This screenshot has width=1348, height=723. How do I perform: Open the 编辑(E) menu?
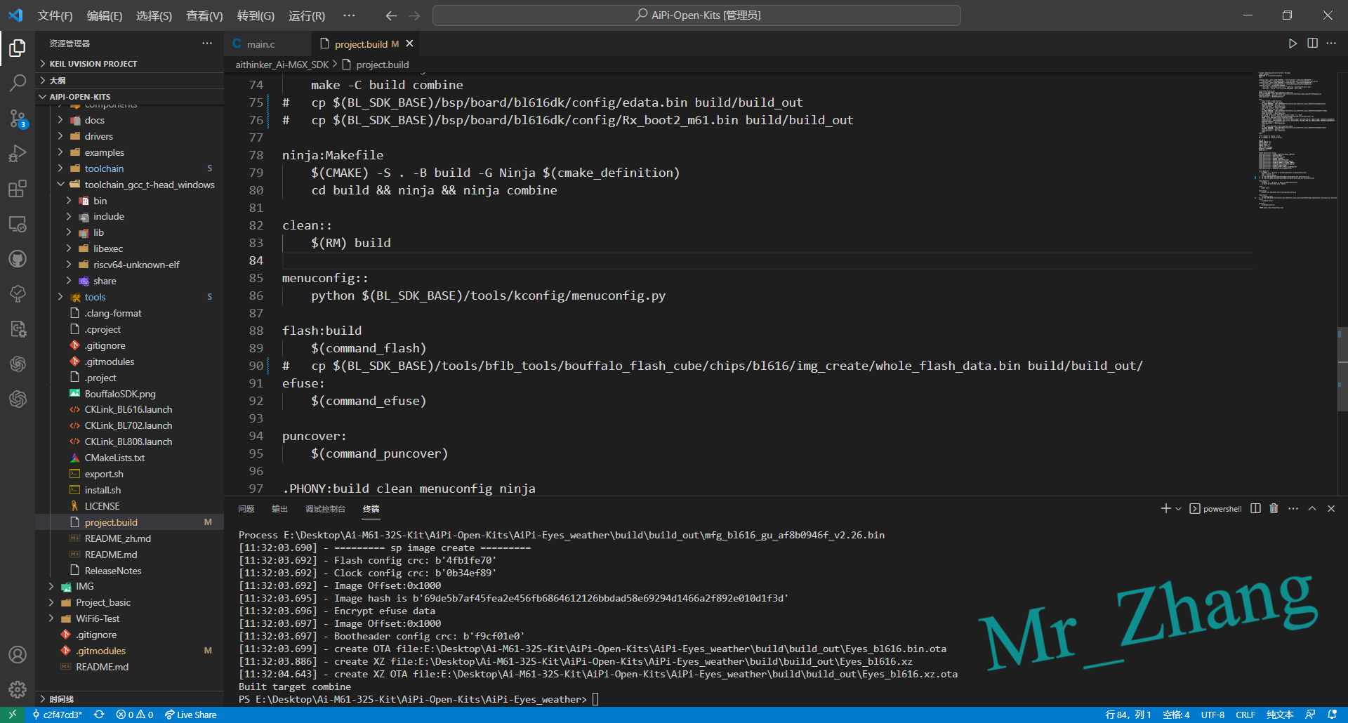click(105, 15)
